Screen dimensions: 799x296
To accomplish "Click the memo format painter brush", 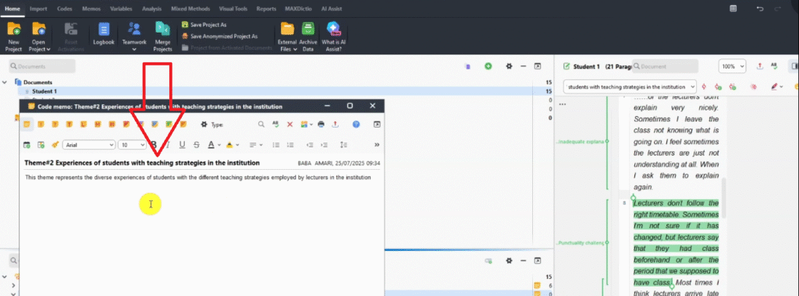I will pyautogui.click(x=55, y=145).
